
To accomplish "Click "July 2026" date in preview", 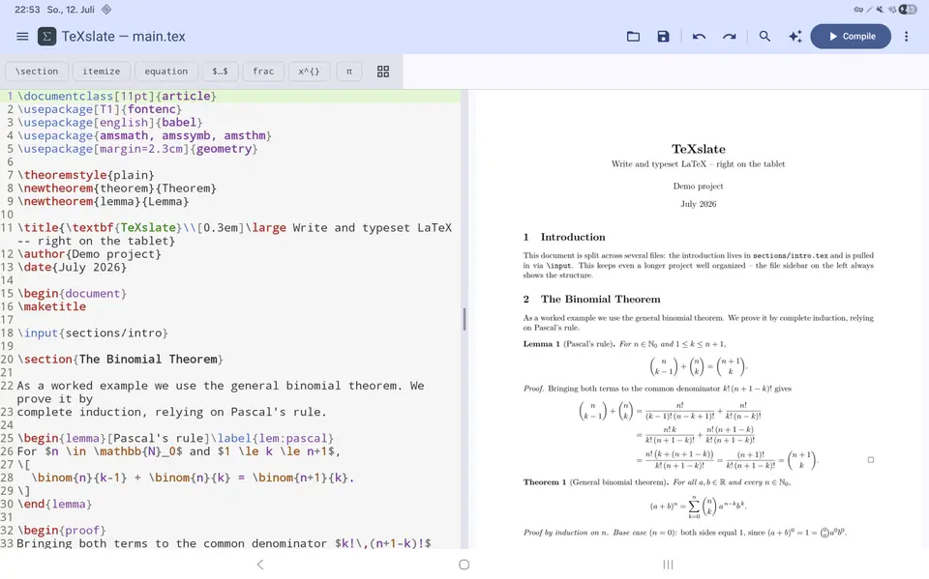I will click(x=698, y=204).
